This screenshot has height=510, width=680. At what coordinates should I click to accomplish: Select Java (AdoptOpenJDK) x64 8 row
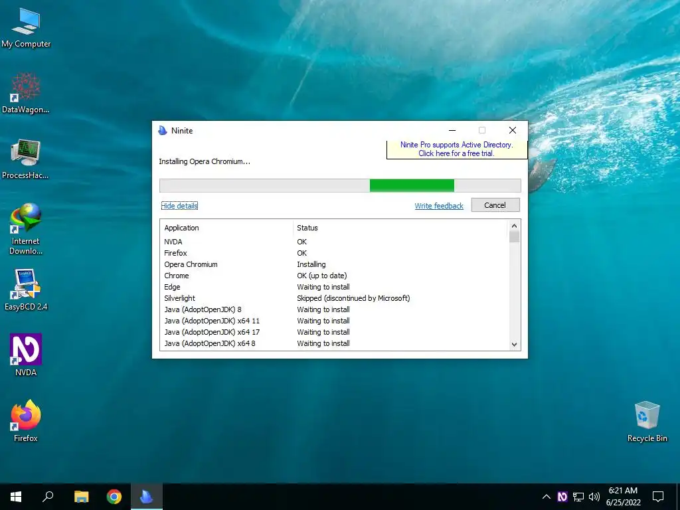[x=334, y=343]
